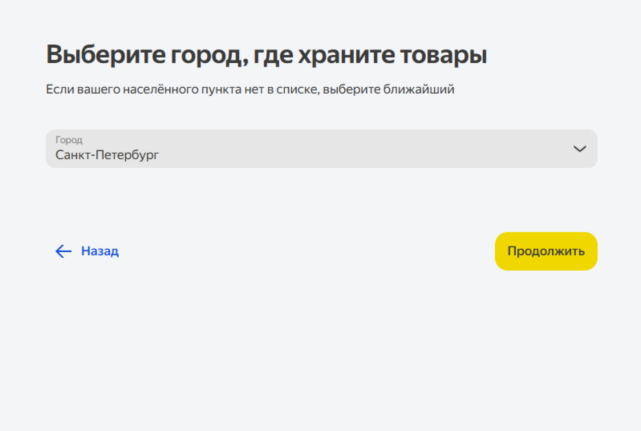Click the Продолжить label on the yellow button

tap(546, 251)
